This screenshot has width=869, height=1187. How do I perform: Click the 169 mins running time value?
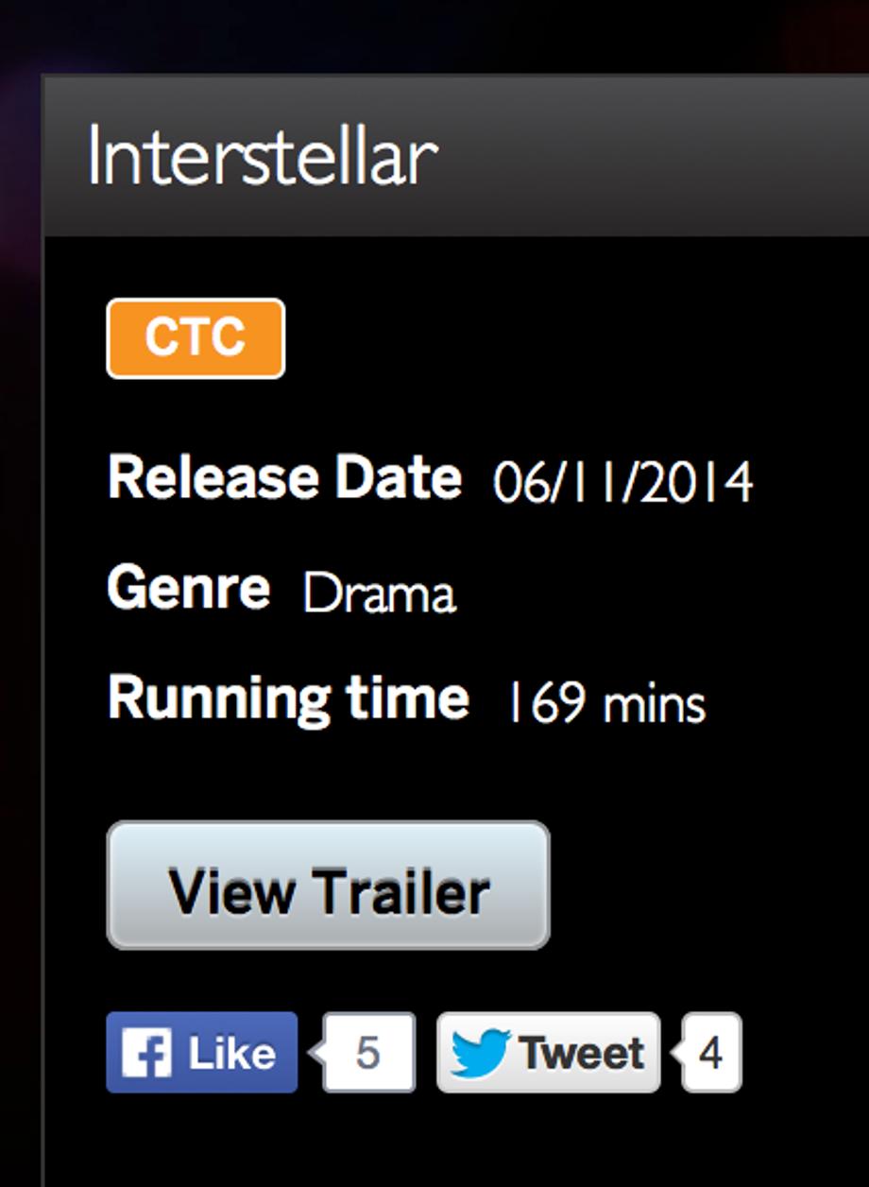[606, 704]
